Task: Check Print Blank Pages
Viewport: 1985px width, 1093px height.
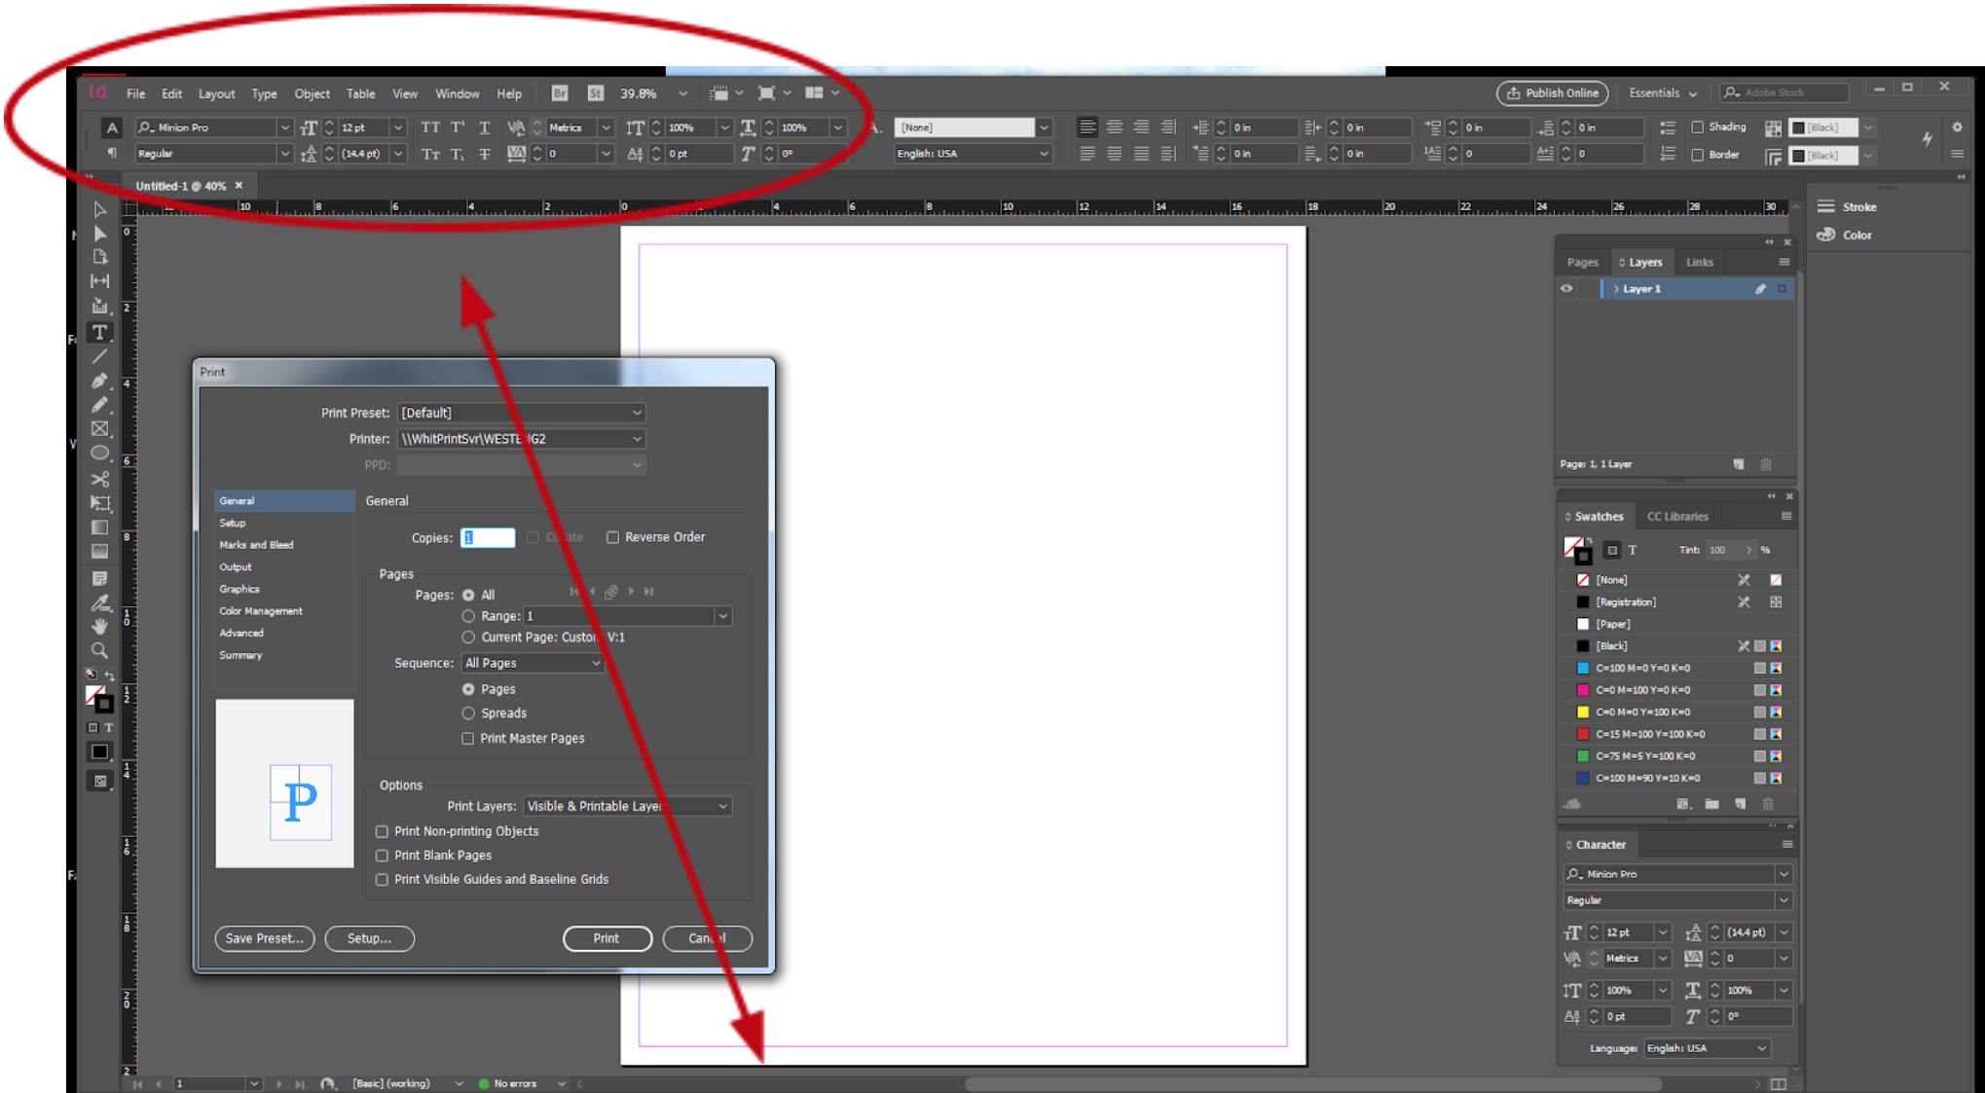Action: pyautogui.click(x=382, y=855)
